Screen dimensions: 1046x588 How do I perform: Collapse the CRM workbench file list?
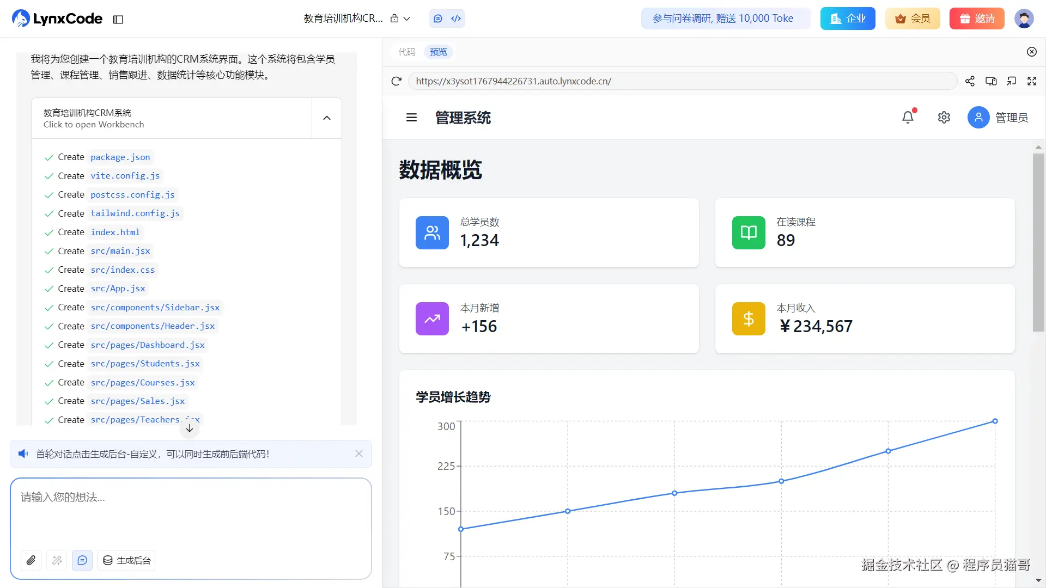pos(327,118)
